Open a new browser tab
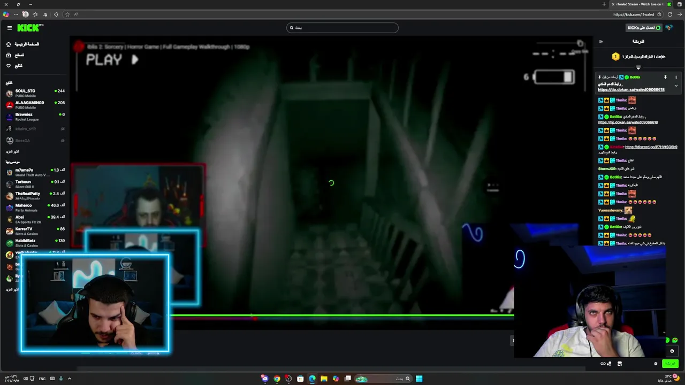 (x=604, y=4)
